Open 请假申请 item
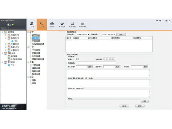This screenshot has width=172, height=129. (36, 68)
